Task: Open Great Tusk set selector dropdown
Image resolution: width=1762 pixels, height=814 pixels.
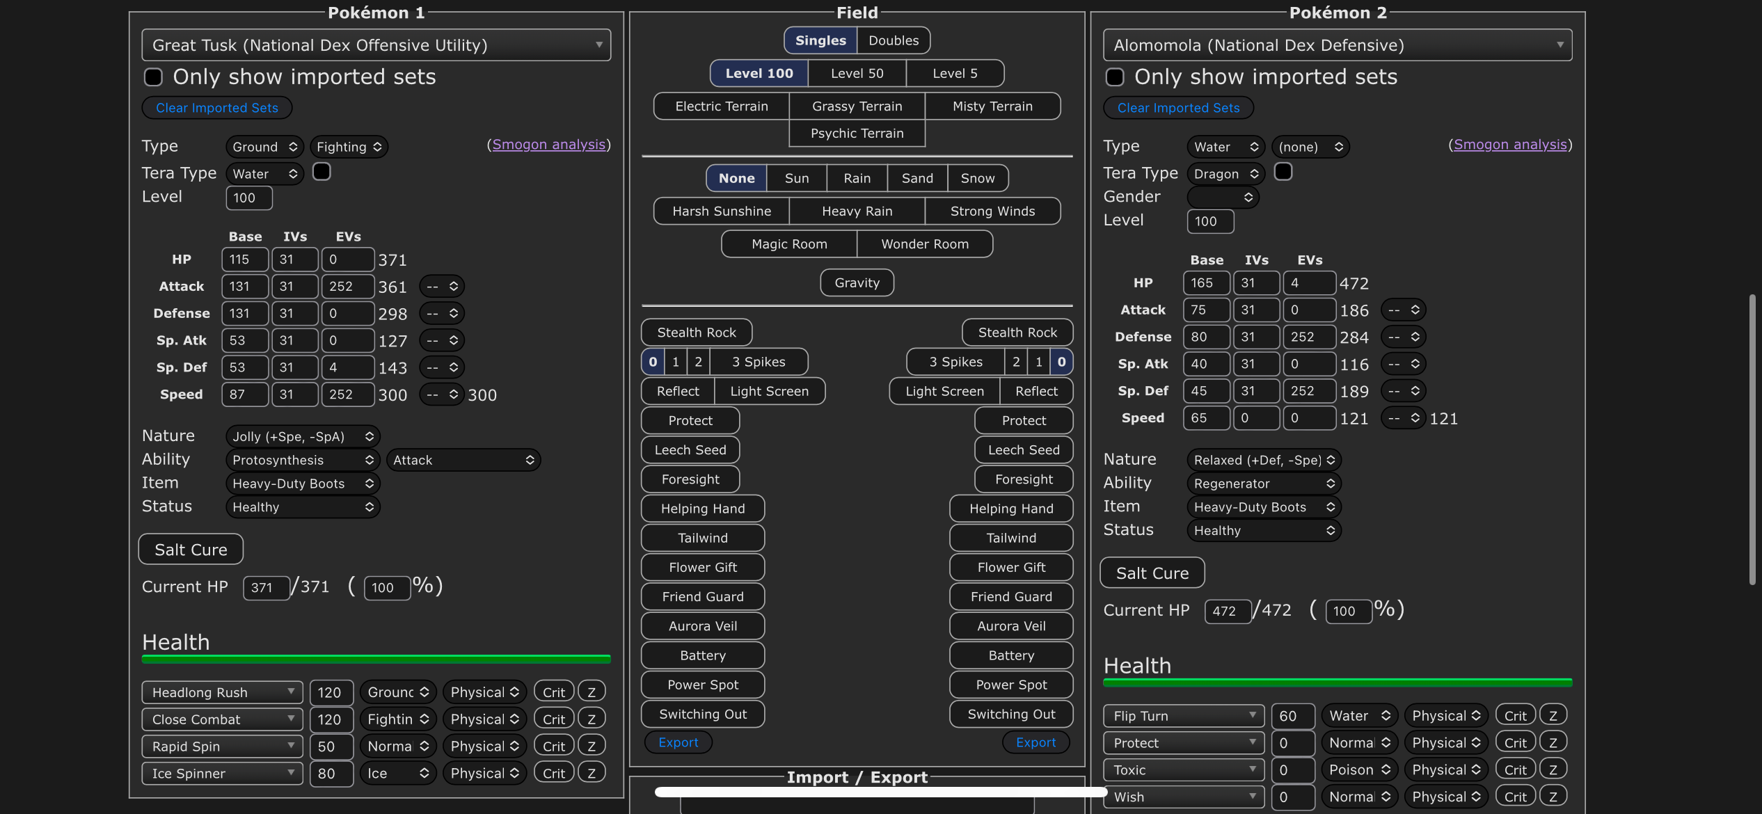Action: (376, 45)
